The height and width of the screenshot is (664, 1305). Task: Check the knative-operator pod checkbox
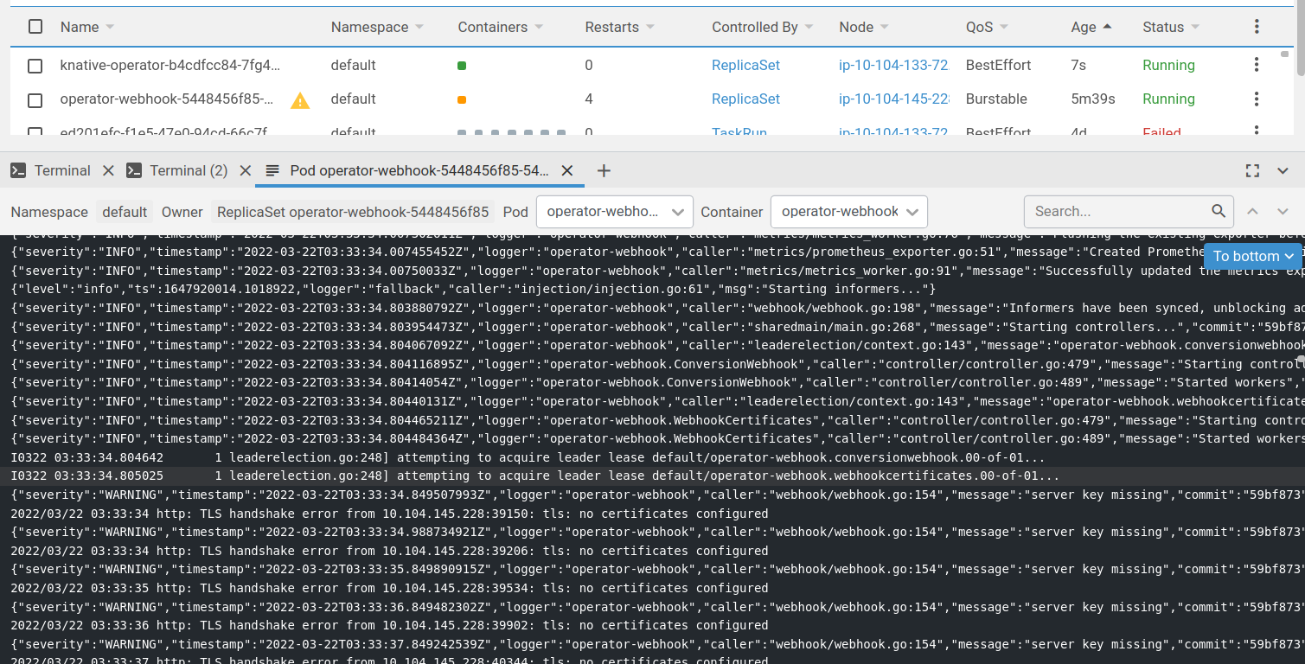(x=35, y=65)
